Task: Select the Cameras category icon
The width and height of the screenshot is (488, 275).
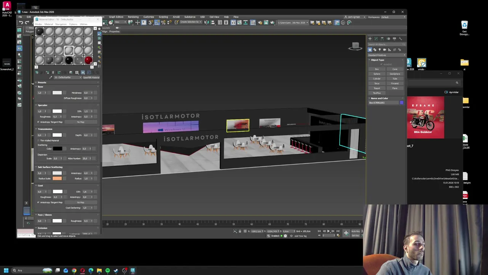Action: pyautogui.click(x=385, y=50)
